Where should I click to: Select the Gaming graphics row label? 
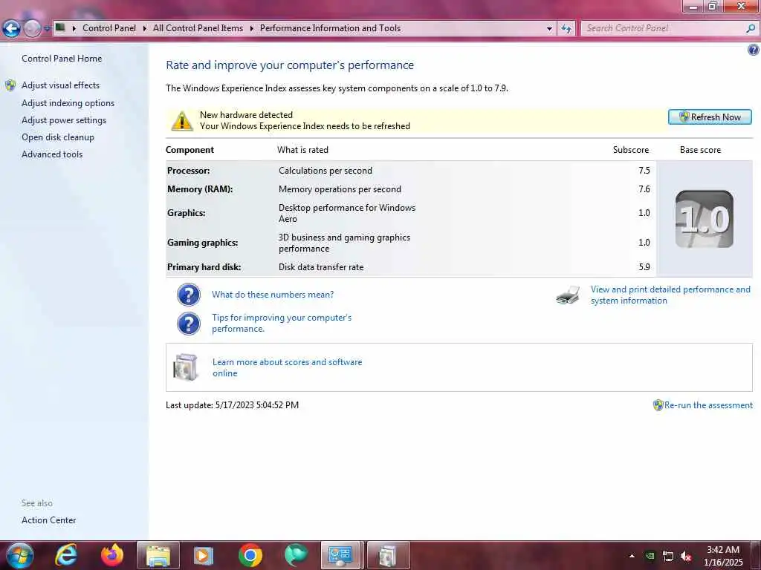click(x=202, y=243)
